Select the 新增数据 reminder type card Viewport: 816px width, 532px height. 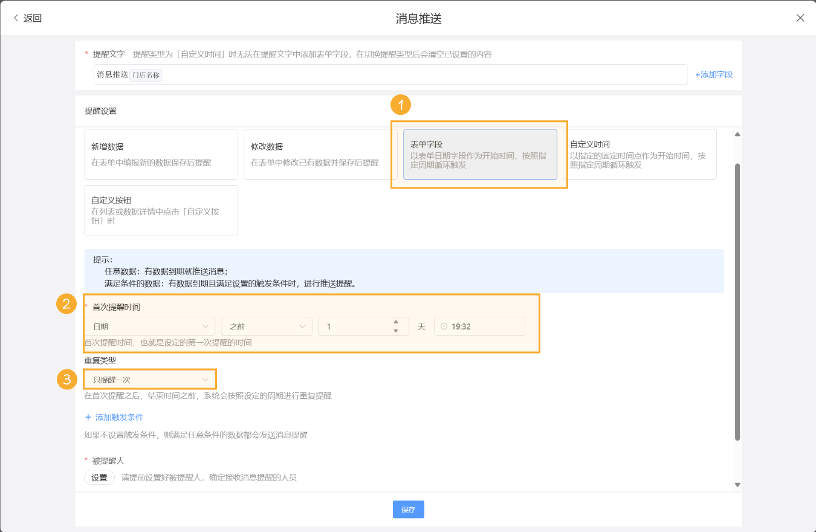[161, 155]
